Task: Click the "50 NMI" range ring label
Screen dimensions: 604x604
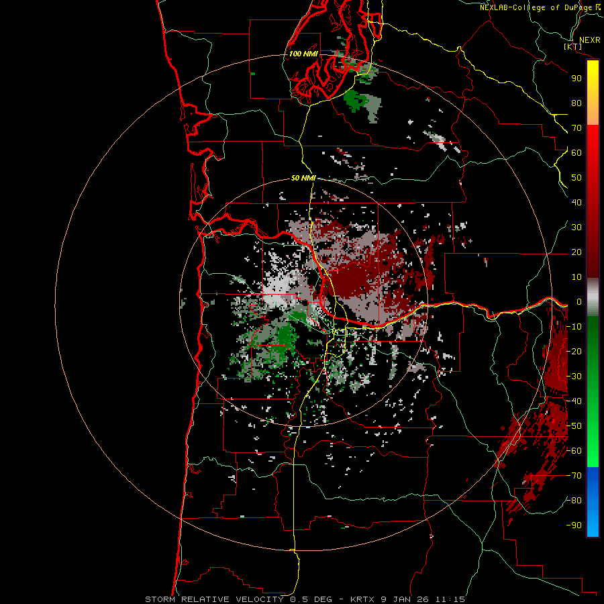Action: coord(303,178)
